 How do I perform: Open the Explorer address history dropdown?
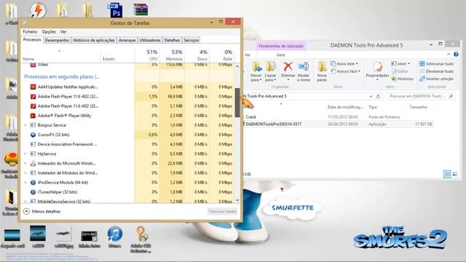point(371,96)
